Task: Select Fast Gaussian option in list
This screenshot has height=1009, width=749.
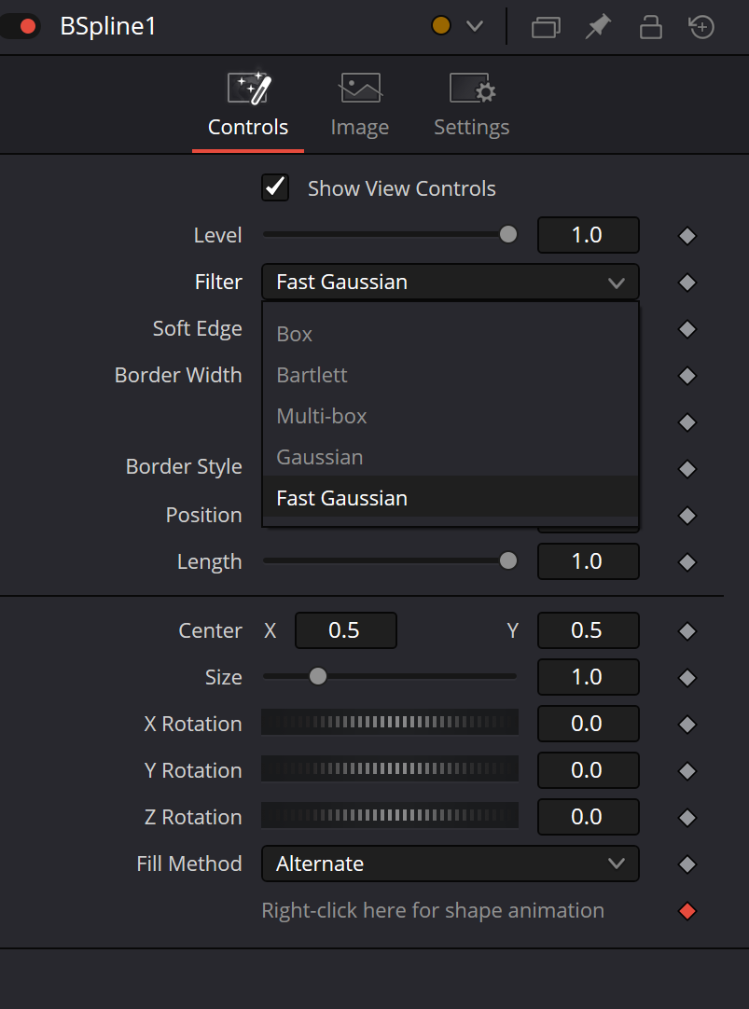Action: tap(450, 498)
